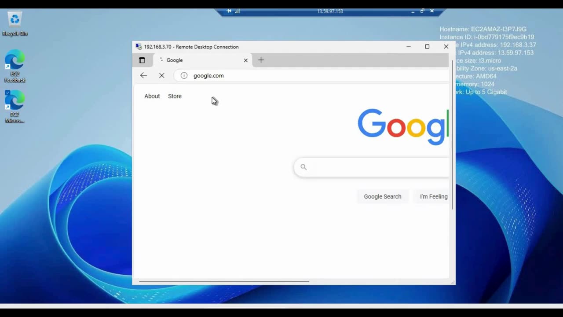Viewport: 563px width, 317px height.
Task: Click the I'm Feeling button
Action: point(431,196)
